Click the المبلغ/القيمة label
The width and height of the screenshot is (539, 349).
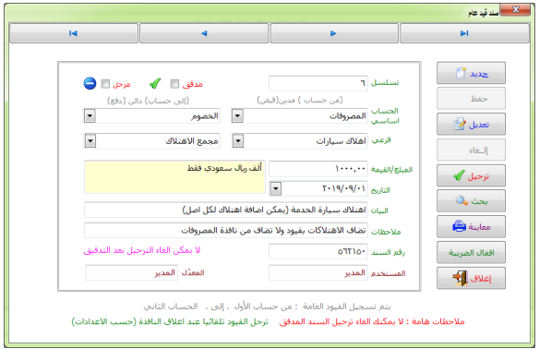point(392,170)
